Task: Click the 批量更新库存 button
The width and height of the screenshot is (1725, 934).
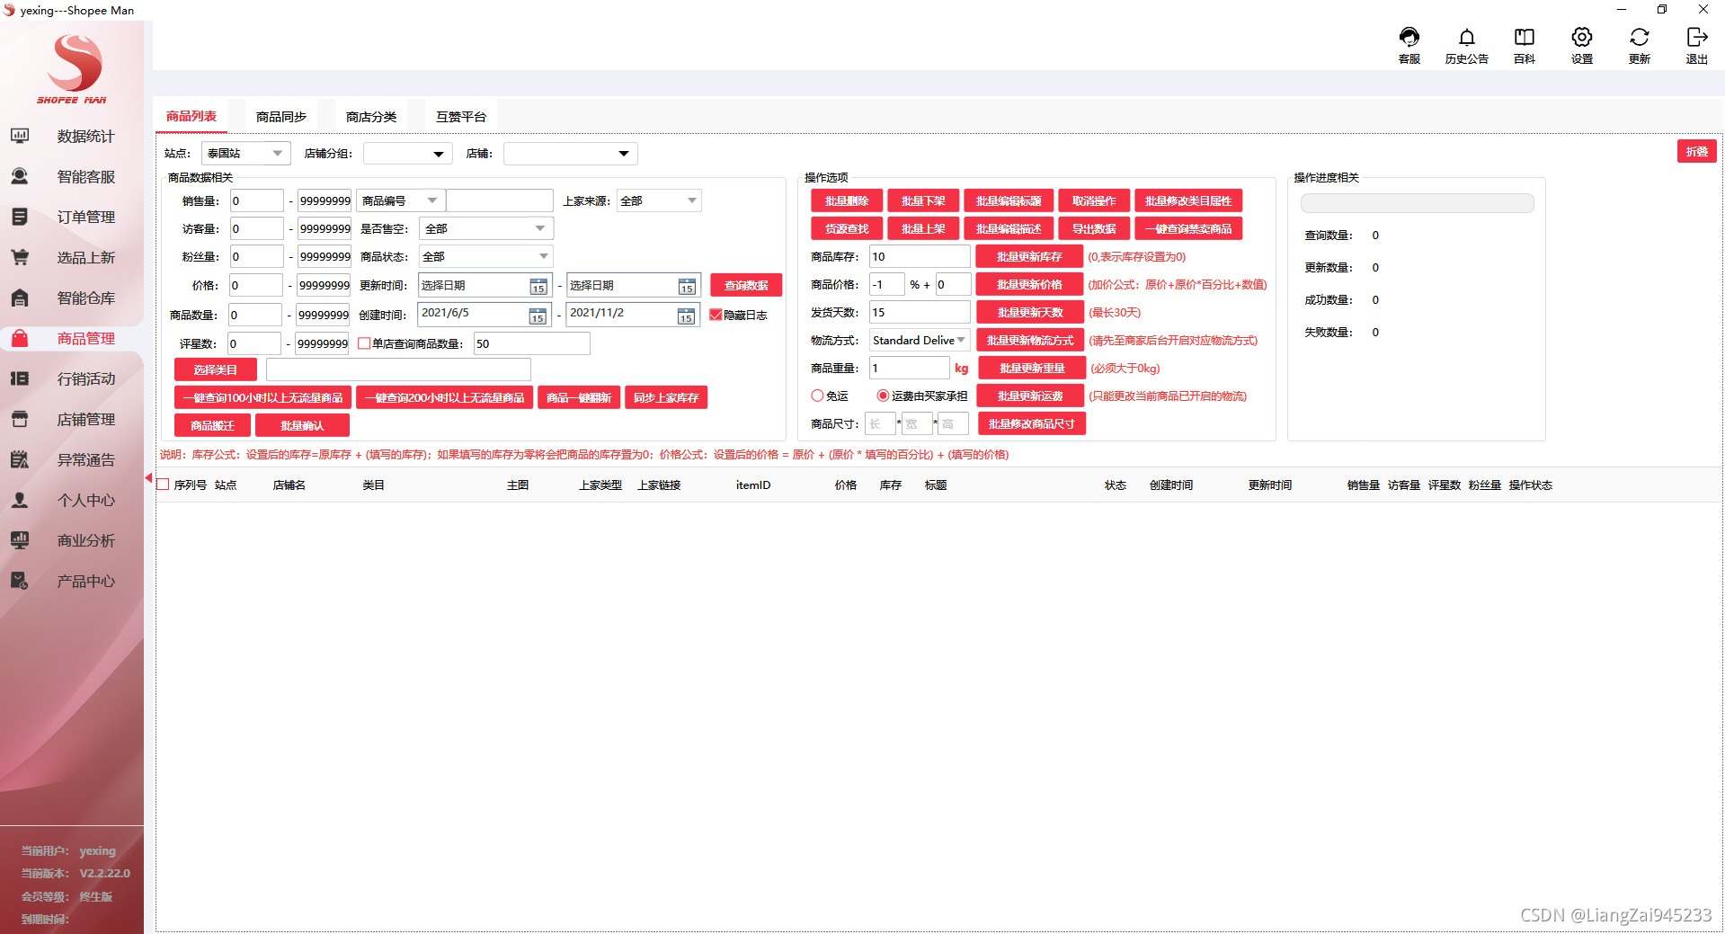Action: 1029,256
